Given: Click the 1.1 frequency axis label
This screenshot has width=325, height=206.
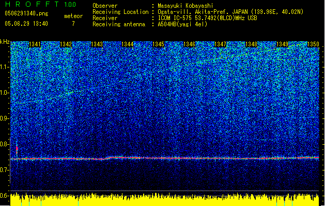Looking at the screenshot, I should point(5,67).
